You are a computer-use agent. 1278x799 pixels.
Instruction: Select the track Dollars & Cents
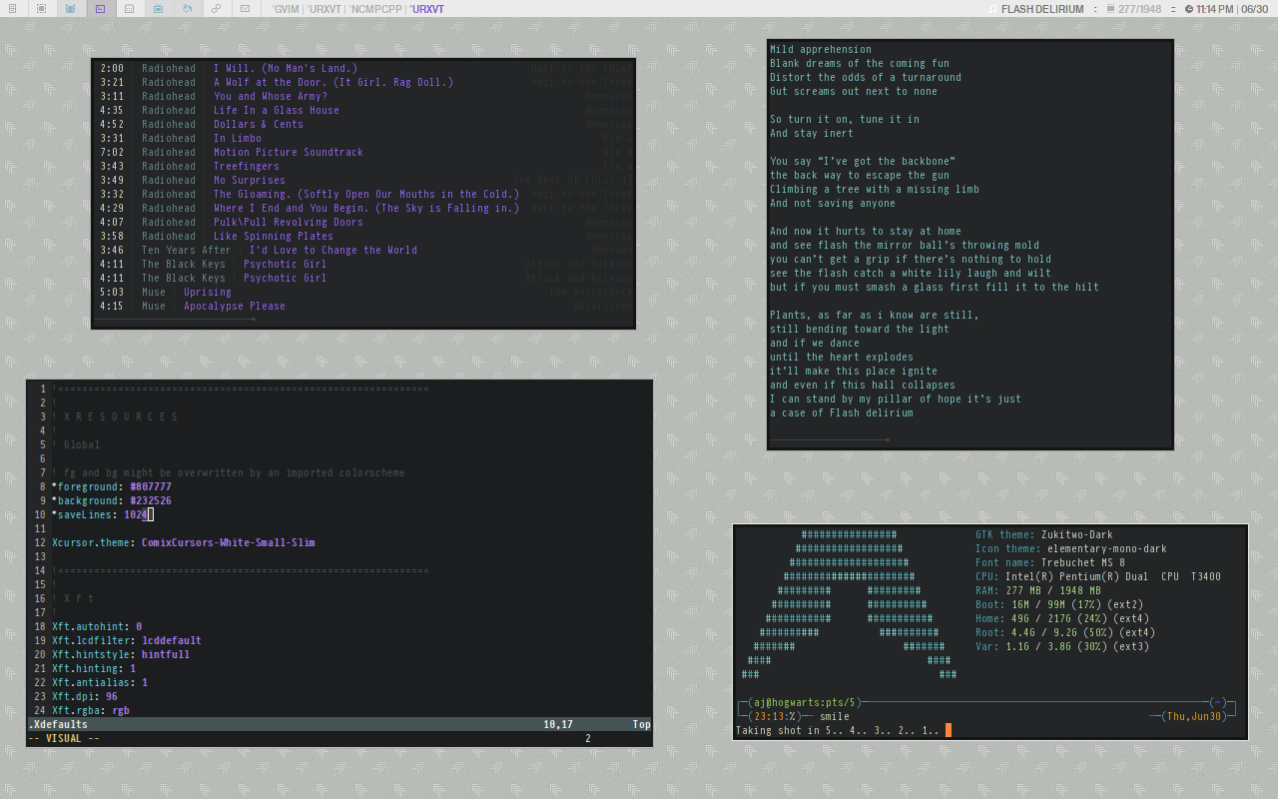coord(259,124)
